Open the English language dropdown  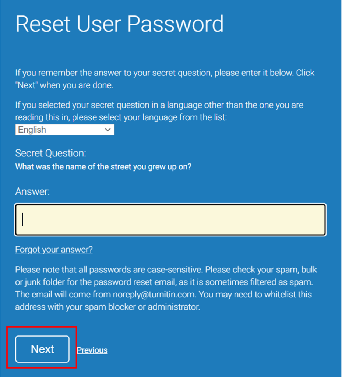64,130
